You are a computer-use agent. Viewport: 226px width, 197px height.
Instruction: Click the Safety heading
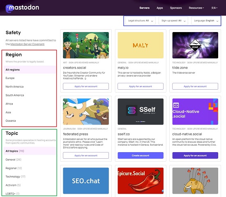click(13, 32)
